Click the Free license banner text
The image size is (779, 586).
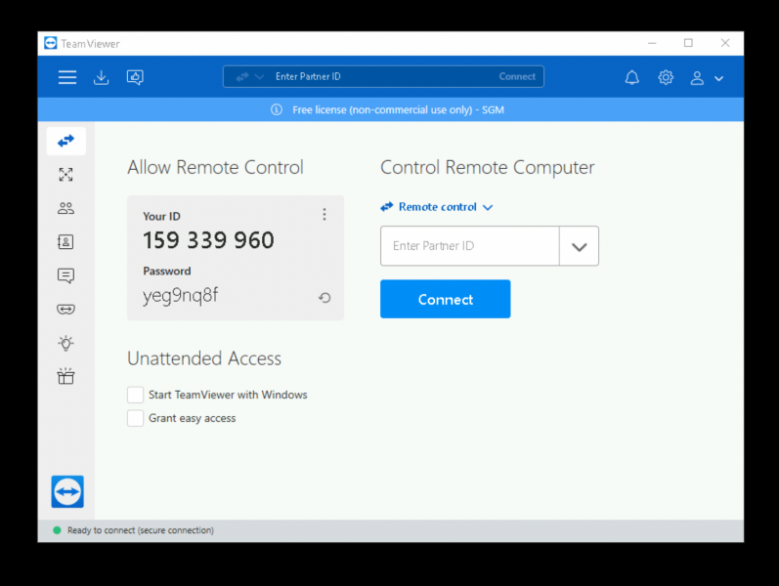coord(398,109)
